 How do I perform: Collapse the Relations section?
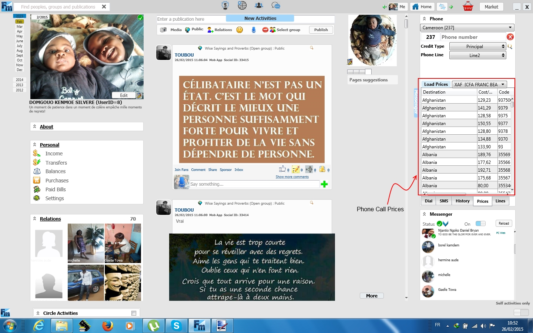click(x=35, y=219)
